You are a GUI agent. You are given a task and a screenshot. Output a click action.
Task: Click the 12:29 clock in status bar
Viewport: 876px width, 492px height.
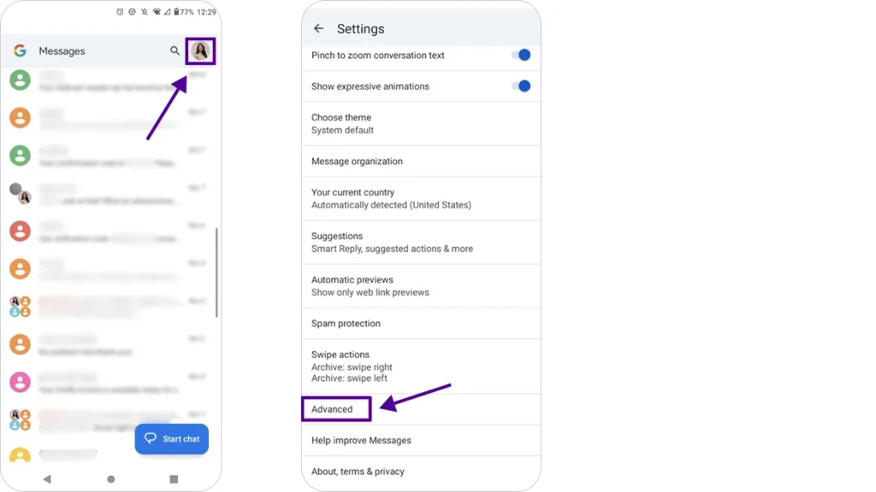(x=206, y=12)
